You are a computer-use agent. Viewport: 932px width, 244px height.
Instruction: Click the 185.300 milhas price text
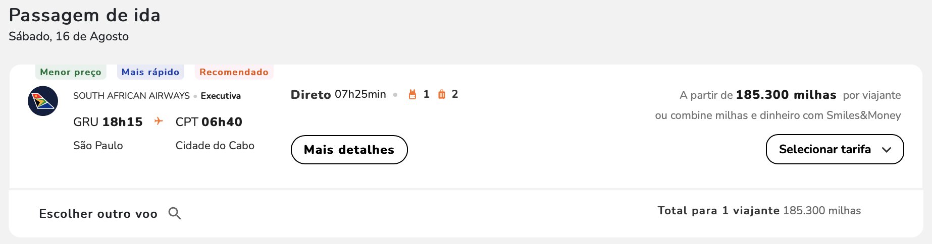786,95
